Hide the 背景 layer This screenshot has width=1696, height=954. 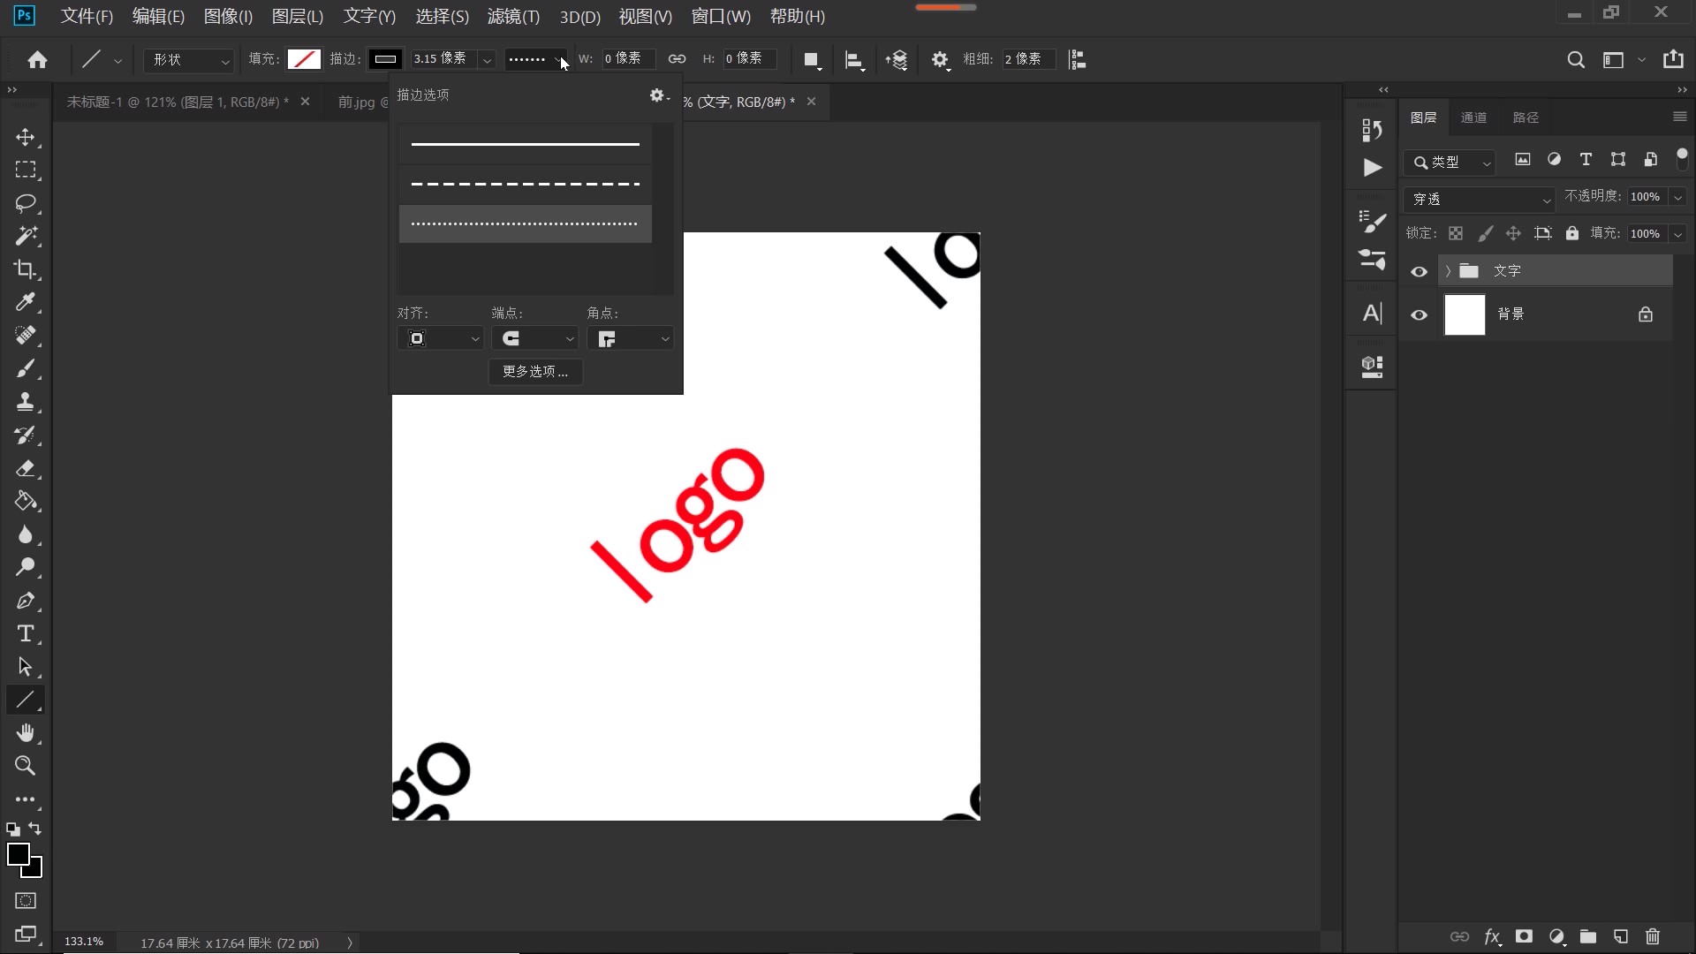tap(1419, 314)
